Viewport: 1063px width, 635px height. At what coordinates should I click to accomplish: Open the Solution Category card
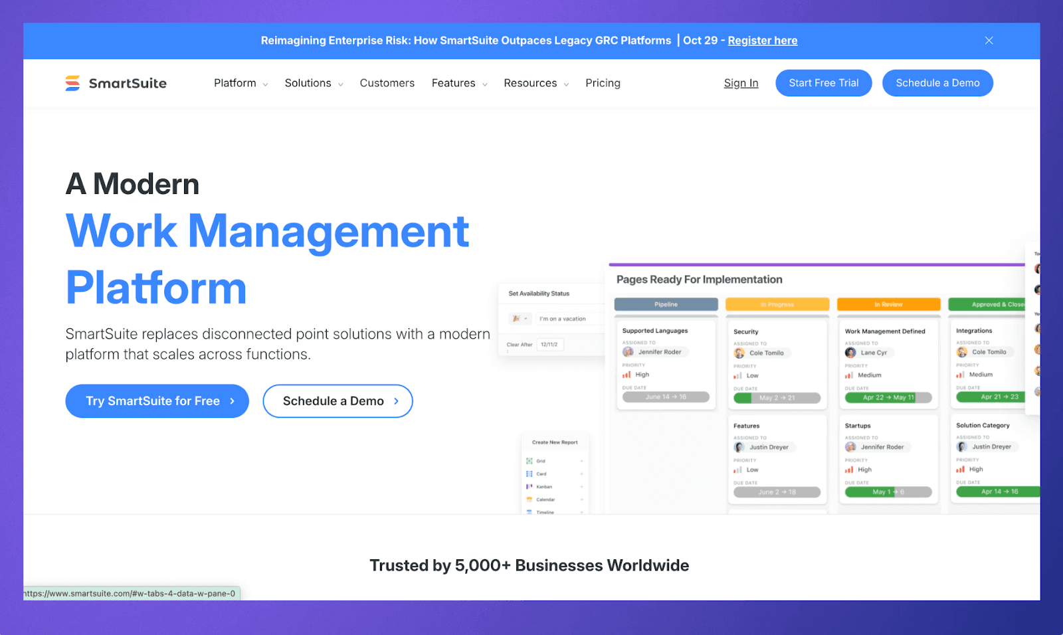pyautogui.click(x=995, y=459)
